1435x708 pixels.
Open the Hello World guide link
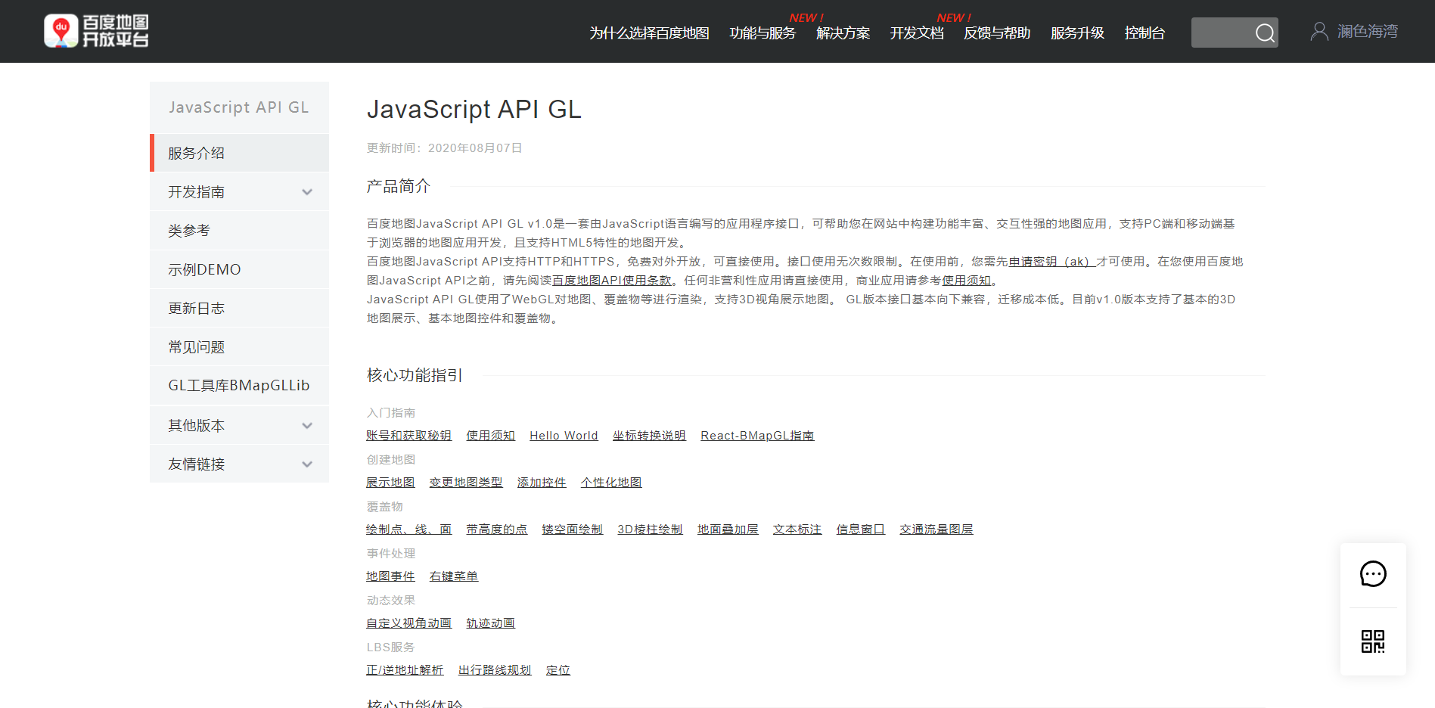tap(563, 435)
